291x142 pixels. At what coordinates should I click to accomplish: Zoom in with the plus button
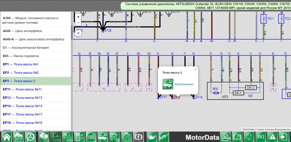[78, 17]
